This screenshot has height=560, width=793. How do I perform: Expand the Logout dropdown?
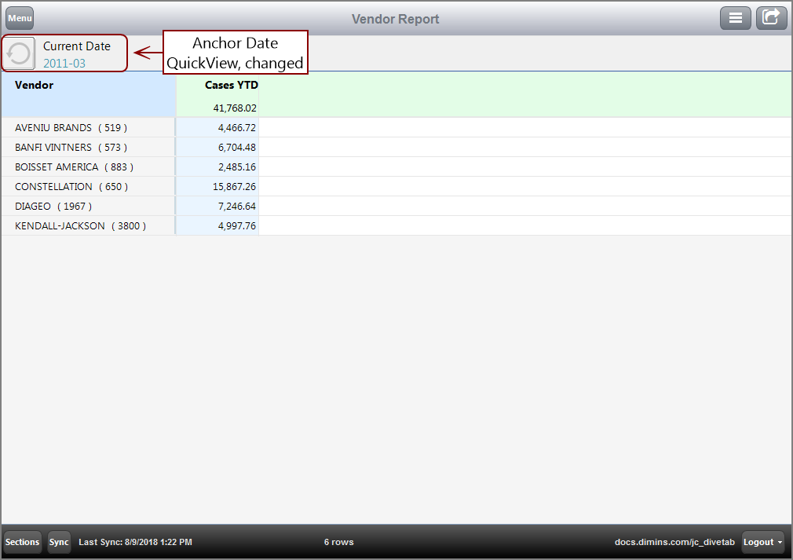761,542
